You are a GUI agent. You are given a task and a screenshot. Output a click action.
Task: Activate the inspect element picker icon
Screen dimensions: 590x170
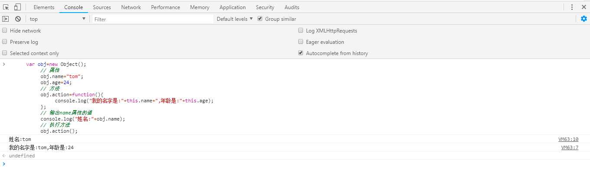6,7
